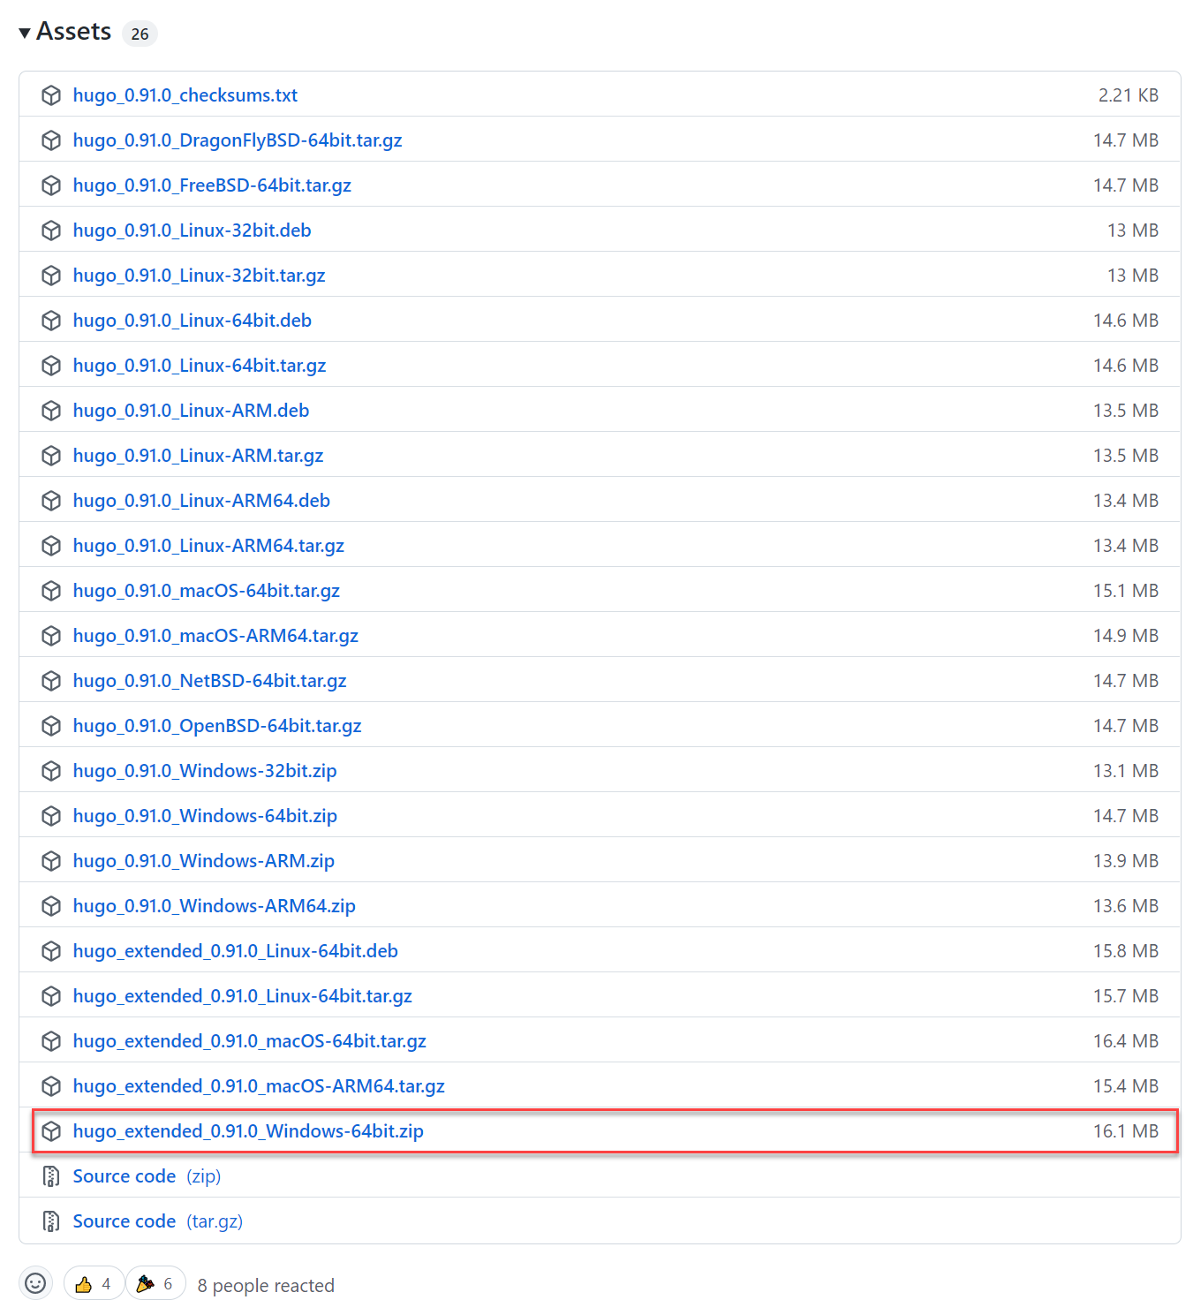Download Source code (zip)
The height and width of the screenshot is (1315, 1193).
pos(147,1175)
